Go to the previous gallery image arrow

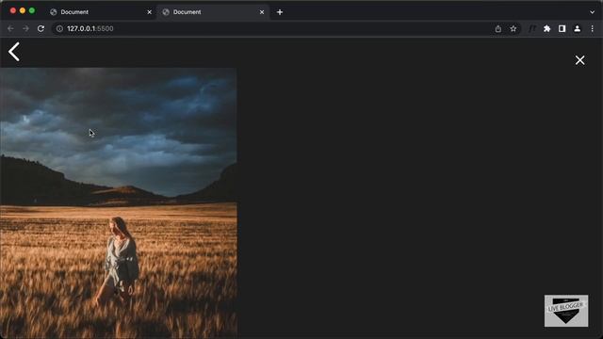14,52
